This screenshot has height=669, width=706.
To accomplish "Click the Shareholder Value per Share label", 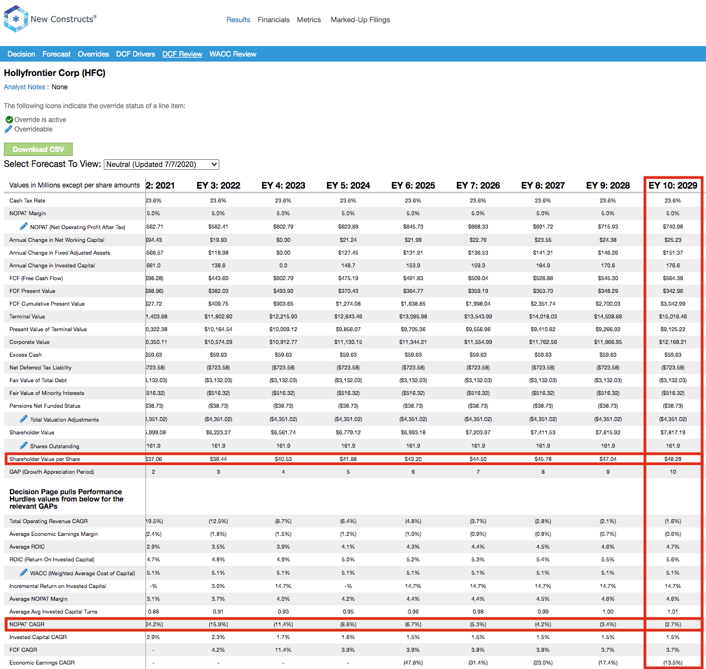I will [44, 459].
